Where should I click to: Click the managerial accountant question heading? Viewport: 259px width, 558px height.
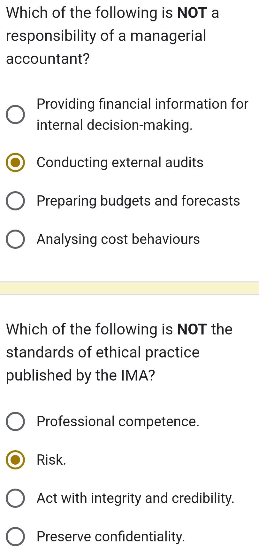[106, 35]
